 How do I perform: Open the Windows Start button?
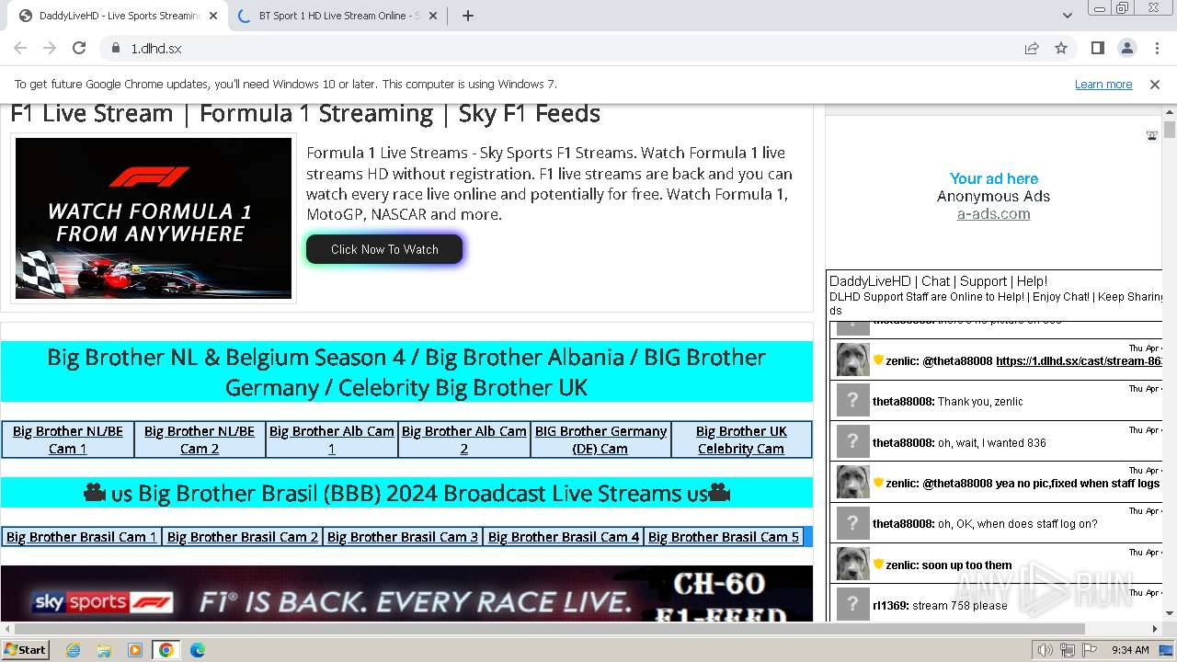[26, 649]
